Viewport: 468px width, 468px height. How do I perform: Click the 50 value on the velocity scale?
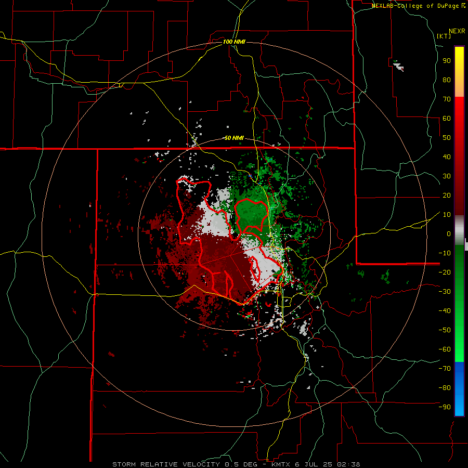point(447,138)
